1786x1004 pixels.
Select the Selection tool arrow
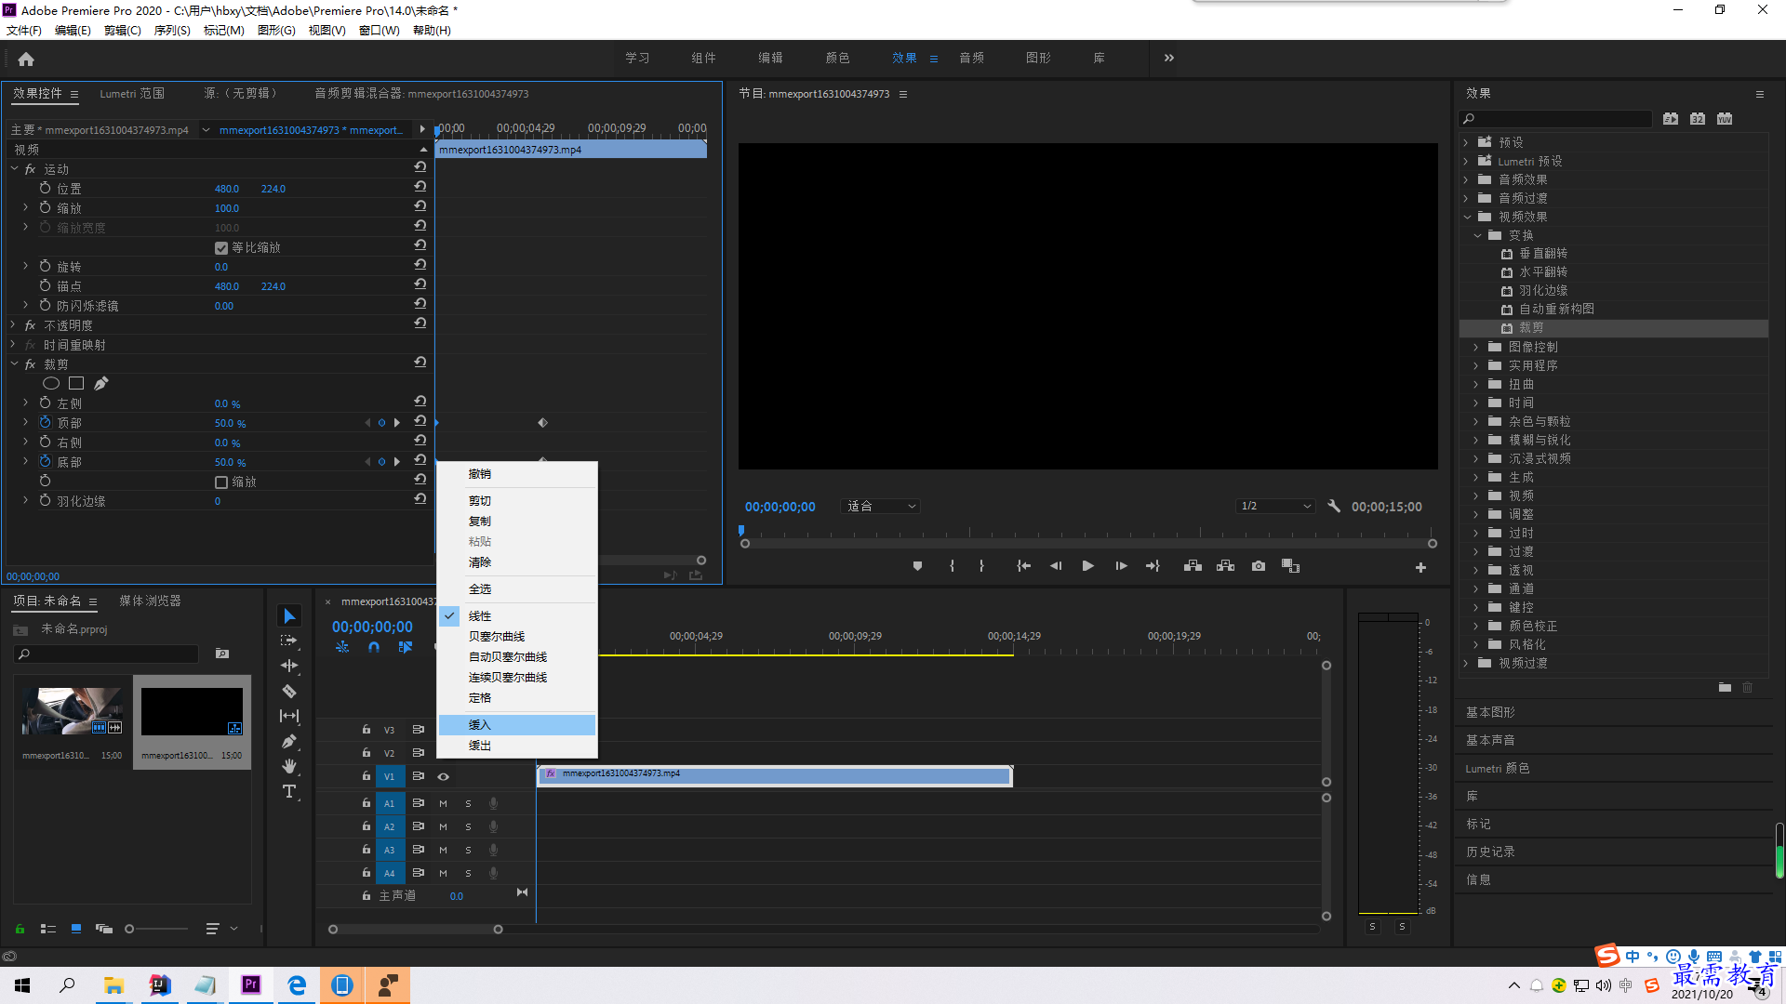(289, 616)
